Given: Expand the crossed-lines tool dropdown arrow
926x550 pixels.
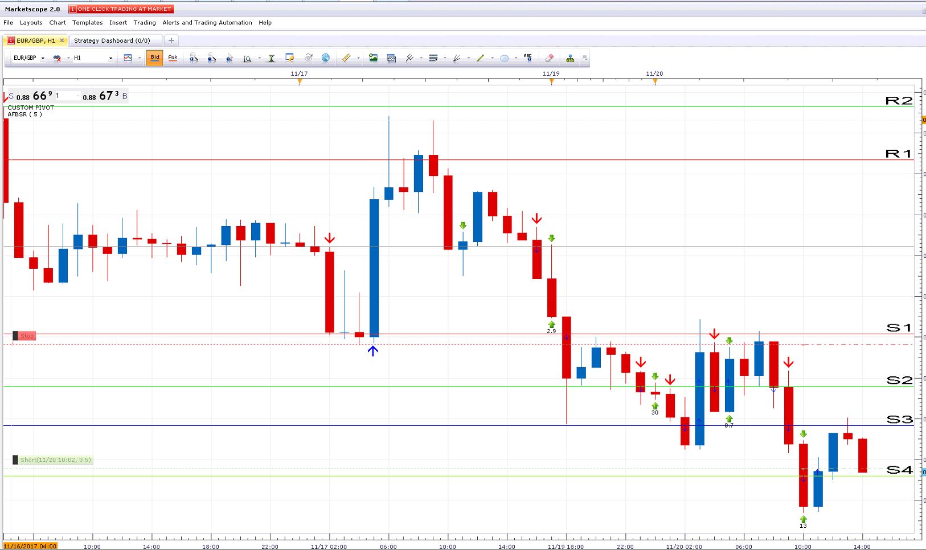Looking at the screenshot, I should pyautogui.click(x=421, y=58).
